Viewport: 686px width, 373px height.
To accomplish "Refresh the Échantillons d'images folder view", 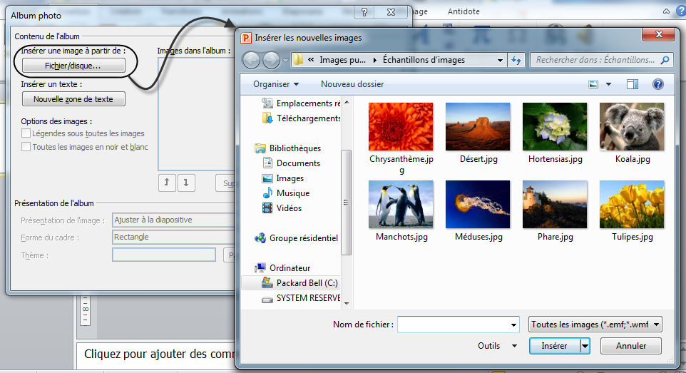I will [x=517, y=60].
